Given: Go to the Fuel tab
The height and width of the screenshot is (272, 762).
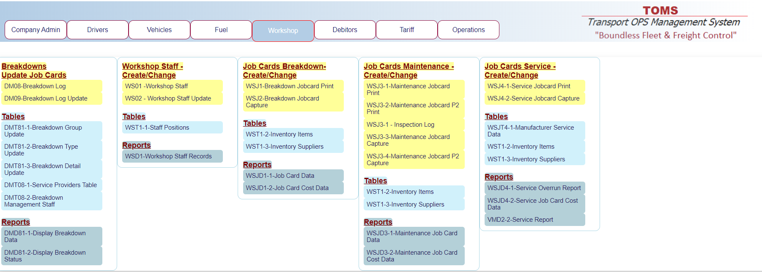Looking at the screenshot, I should pos(221,30).
